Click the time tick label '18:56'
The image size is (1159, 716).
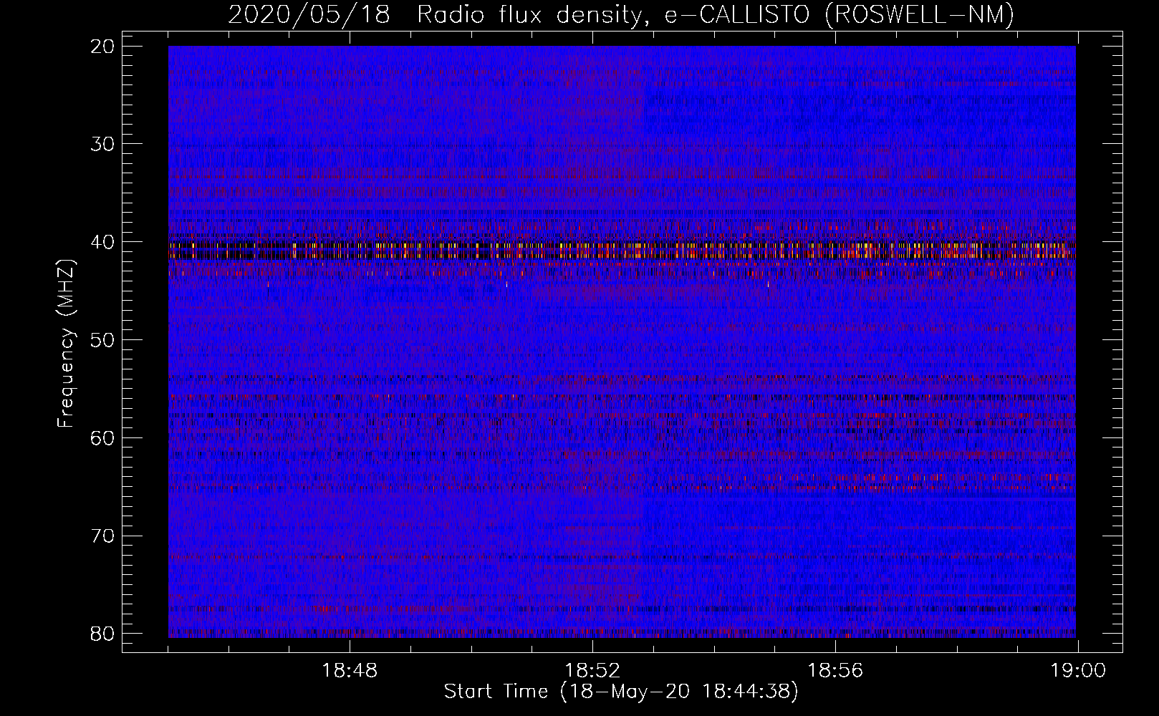[835, 671]
